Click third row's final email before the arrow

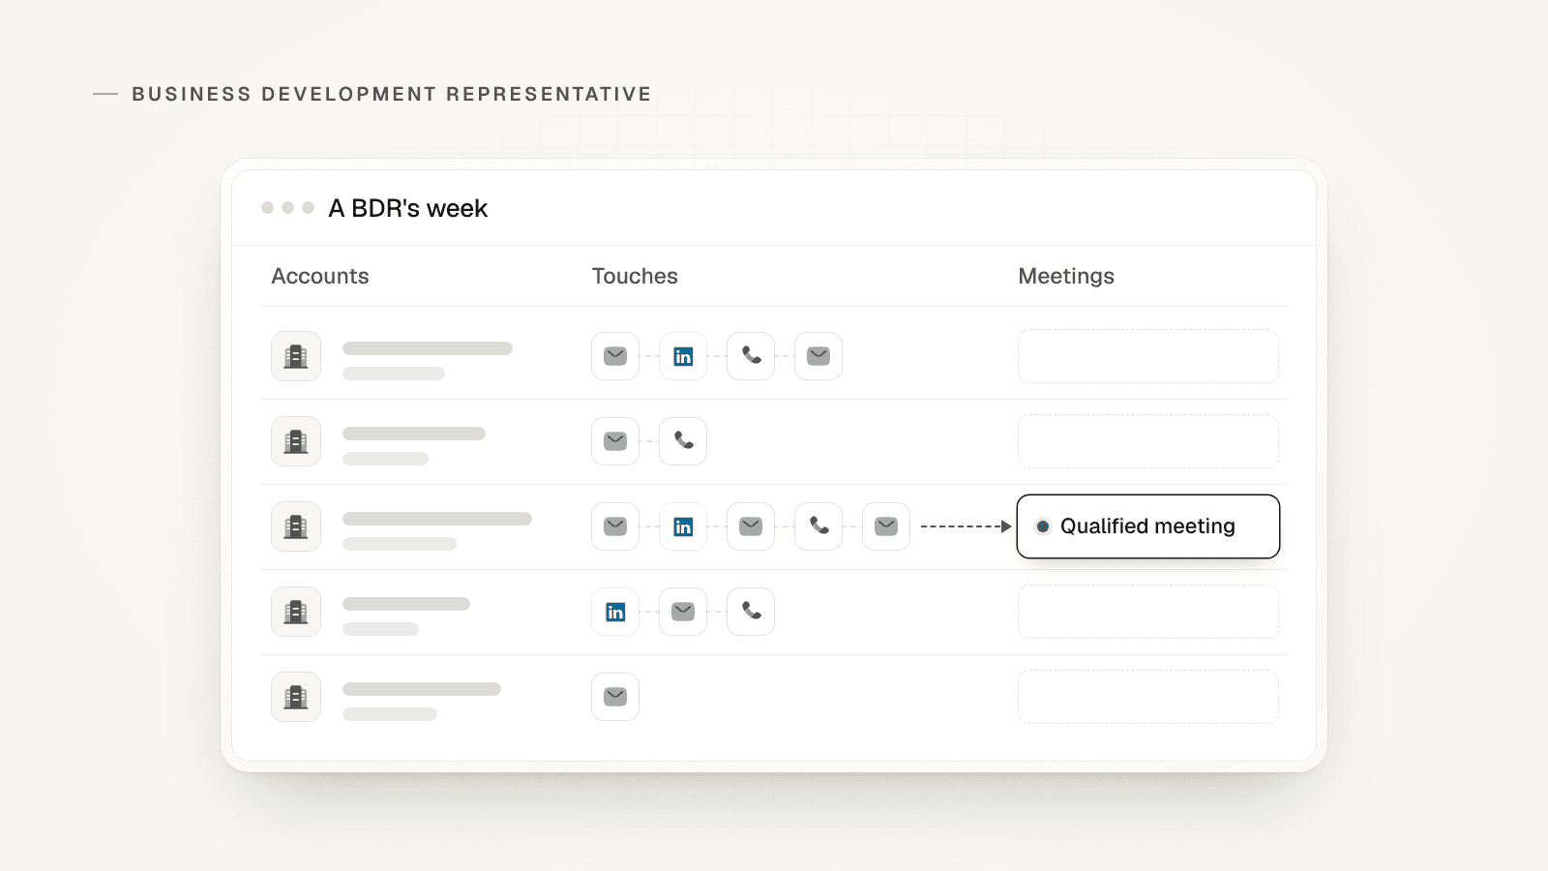click(x=886, y=526)
